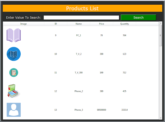The height and width of the screenshot is (122, 165).
Task: Select price cell "190"
Action: 102,73
